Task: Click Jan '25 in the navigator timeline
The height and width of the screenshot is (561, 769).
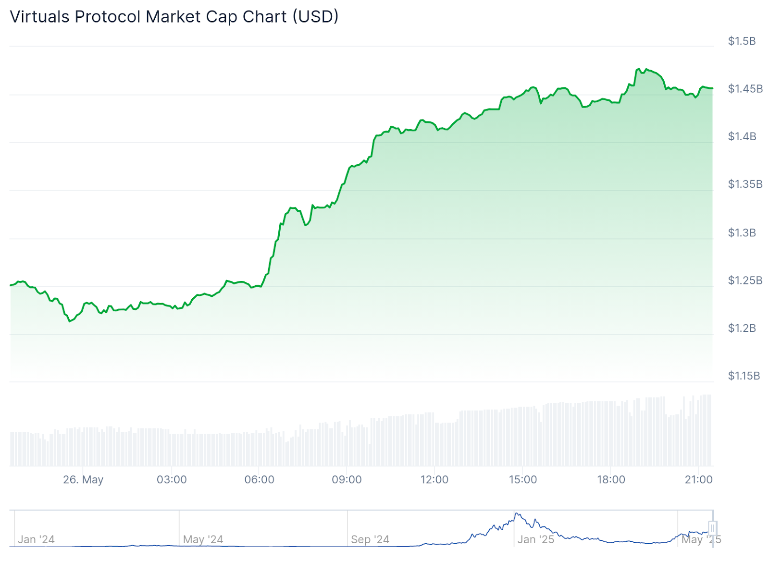Action: click(536, 540)
